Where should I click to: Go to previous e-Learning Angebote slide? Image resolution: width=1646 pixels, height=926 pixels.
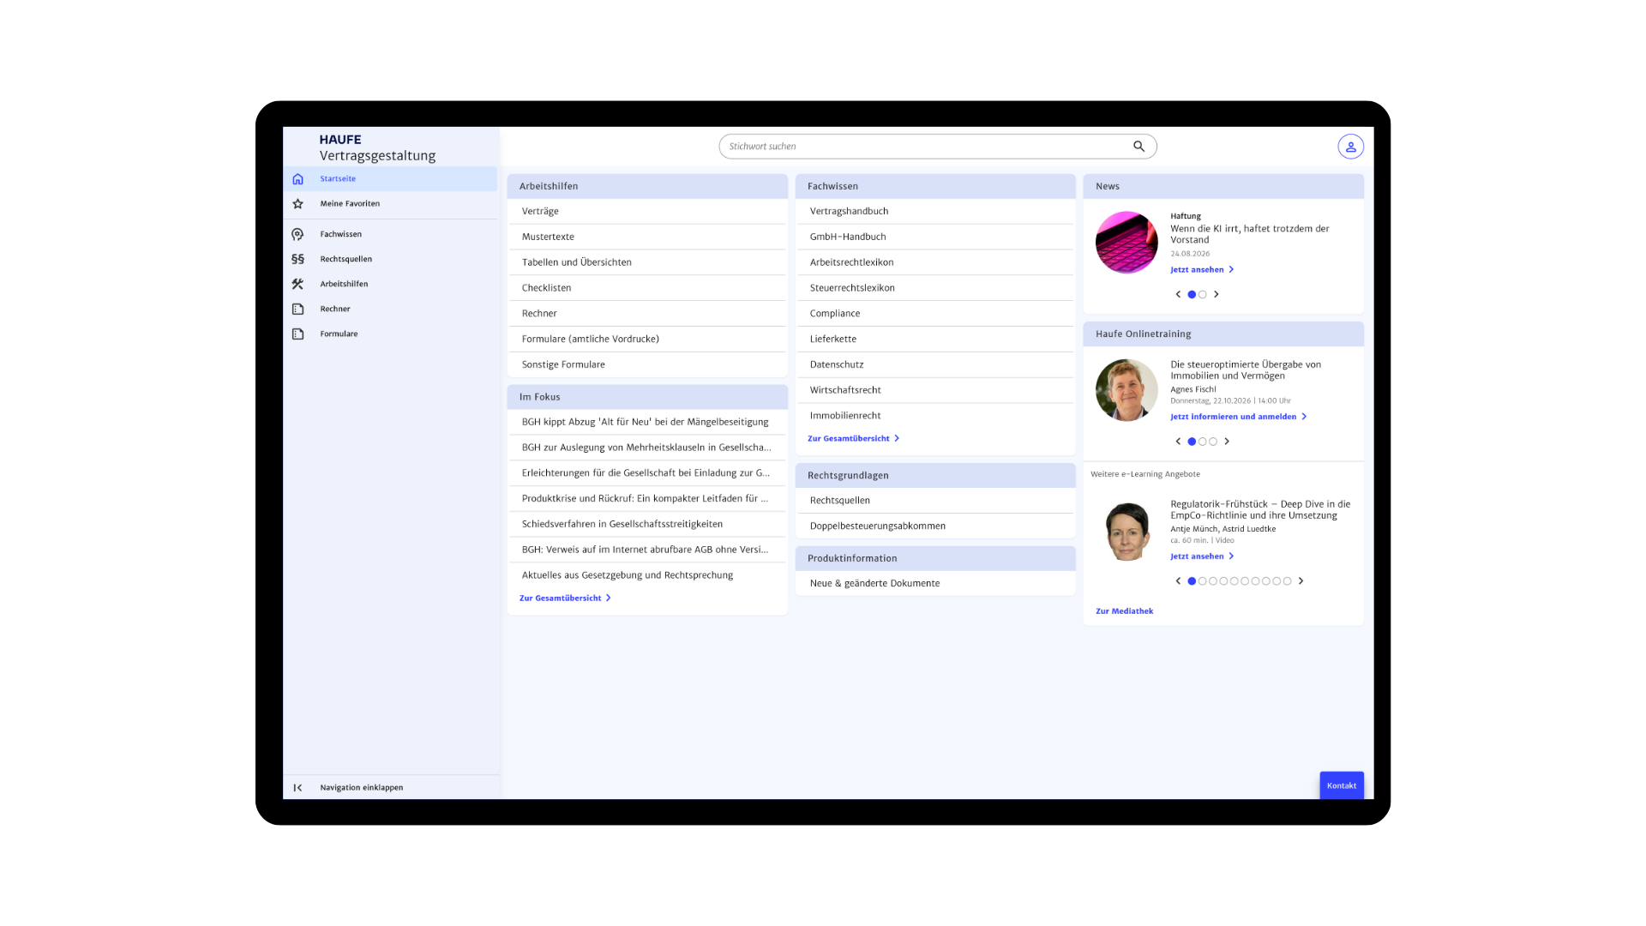[x=1178, y=581]
